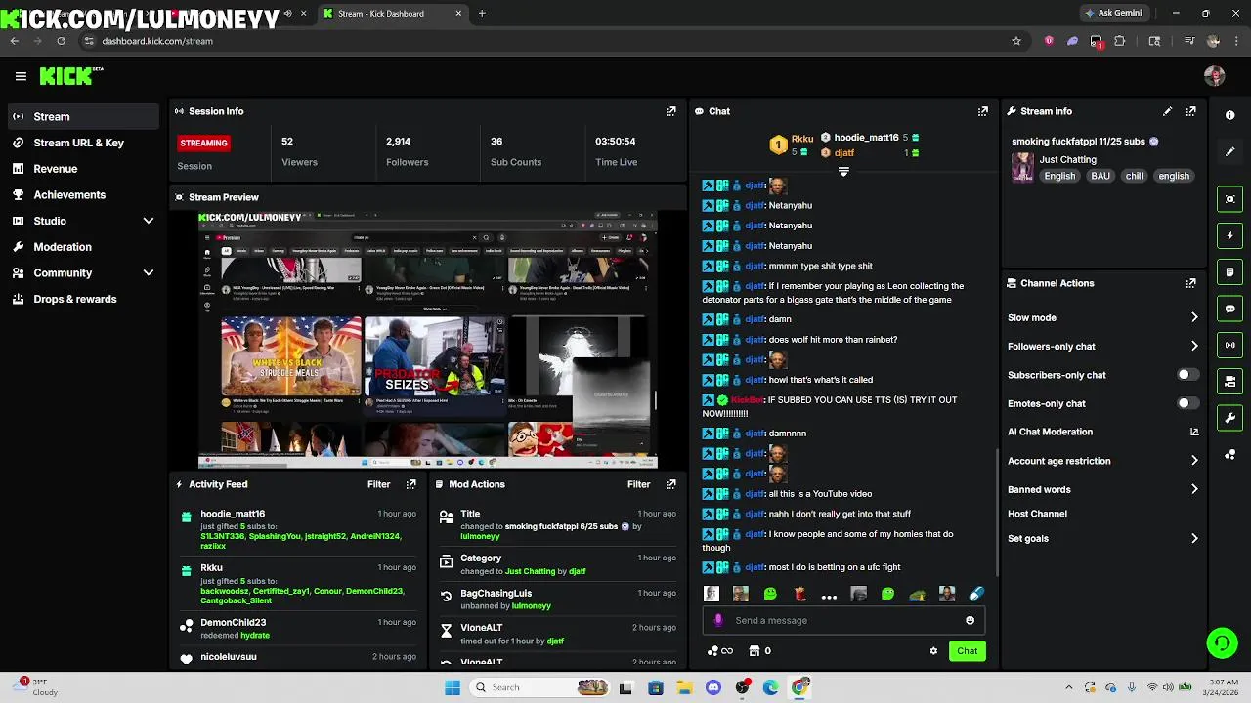Click the English stream tag
The width and height of the screenshot is (1251, 703).
click(1059, 176)
